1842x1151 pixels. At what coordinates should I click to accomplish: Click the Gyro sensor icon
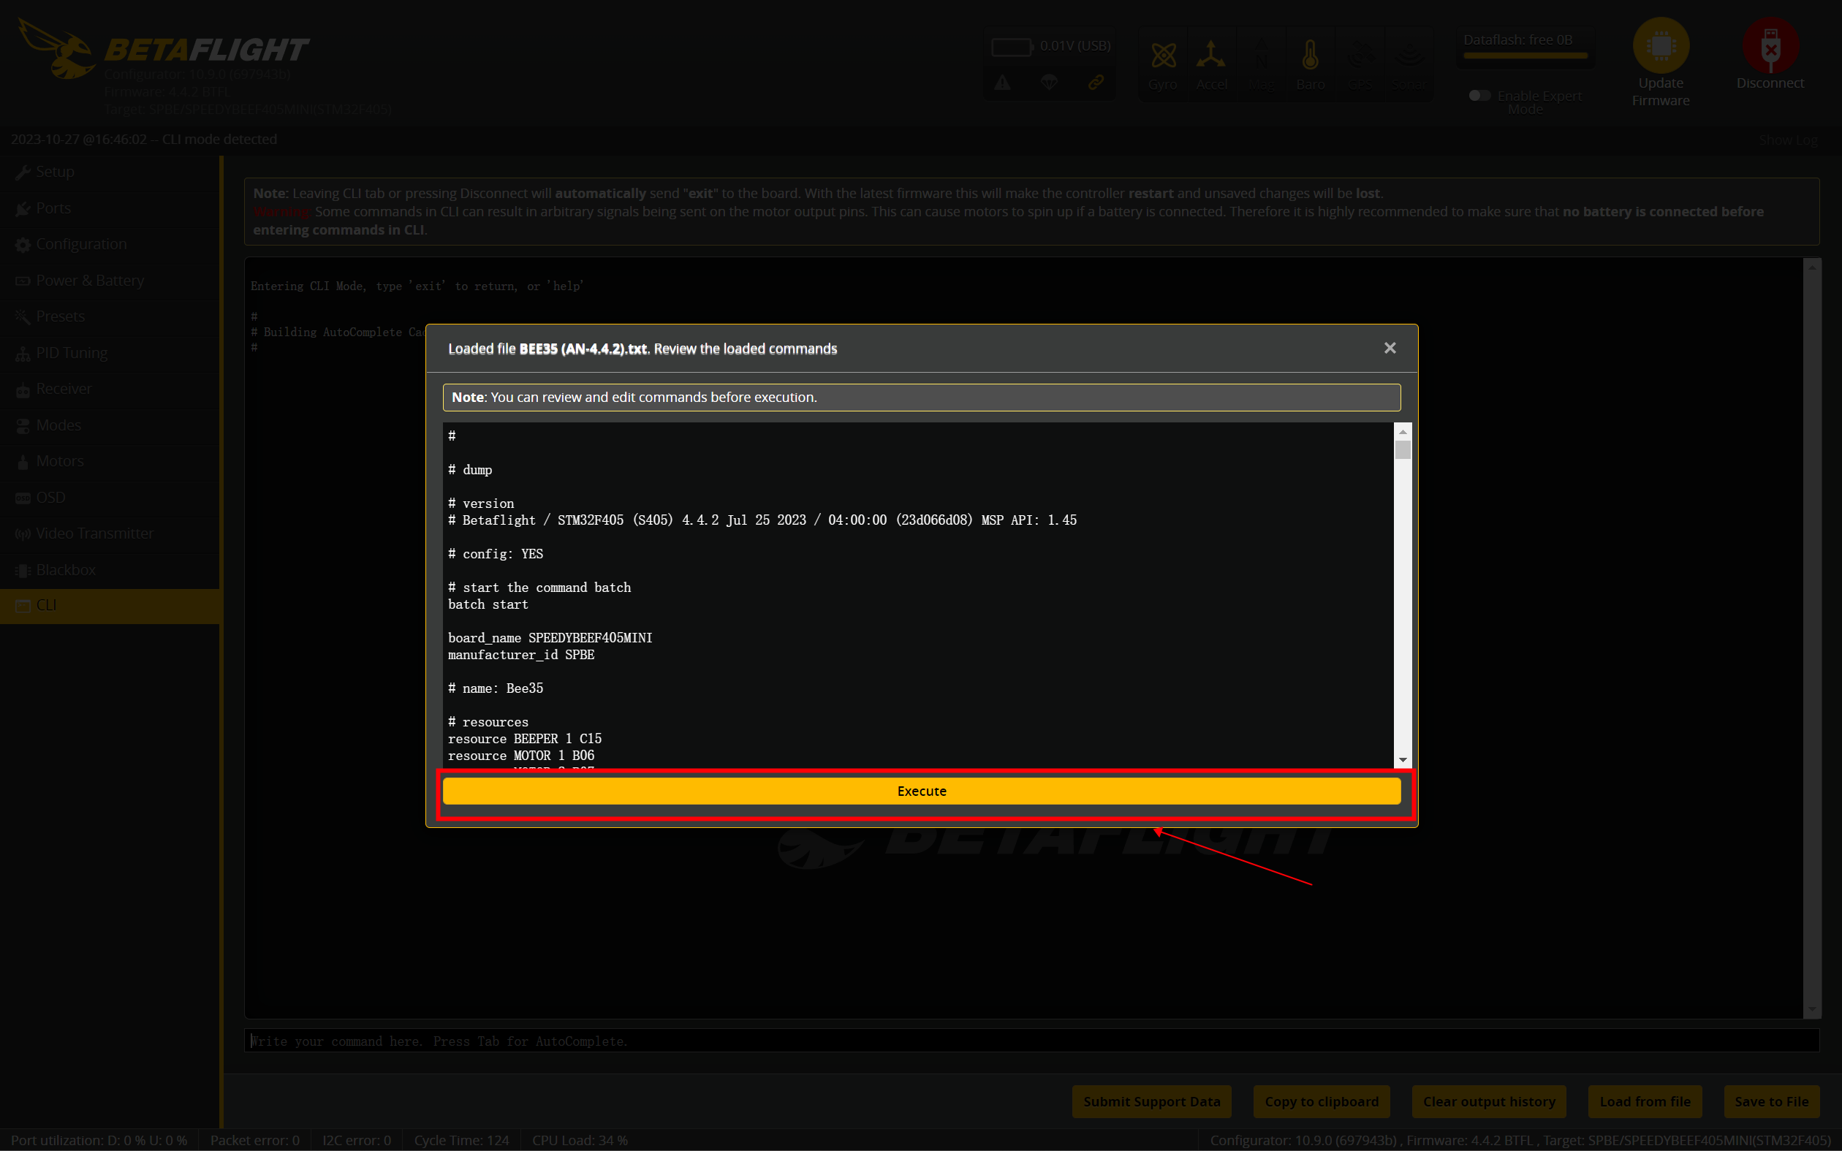coord(1163,55)
